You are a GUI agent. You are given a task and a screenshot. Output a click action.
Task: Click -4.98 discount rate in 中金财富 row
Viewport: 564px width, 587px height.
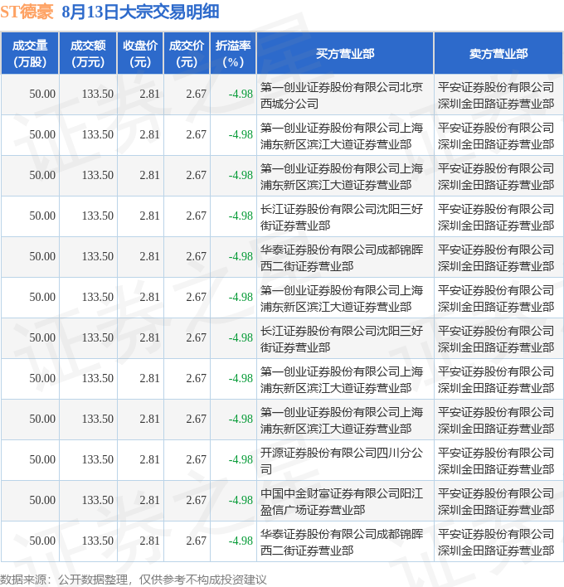coord(241,501)
